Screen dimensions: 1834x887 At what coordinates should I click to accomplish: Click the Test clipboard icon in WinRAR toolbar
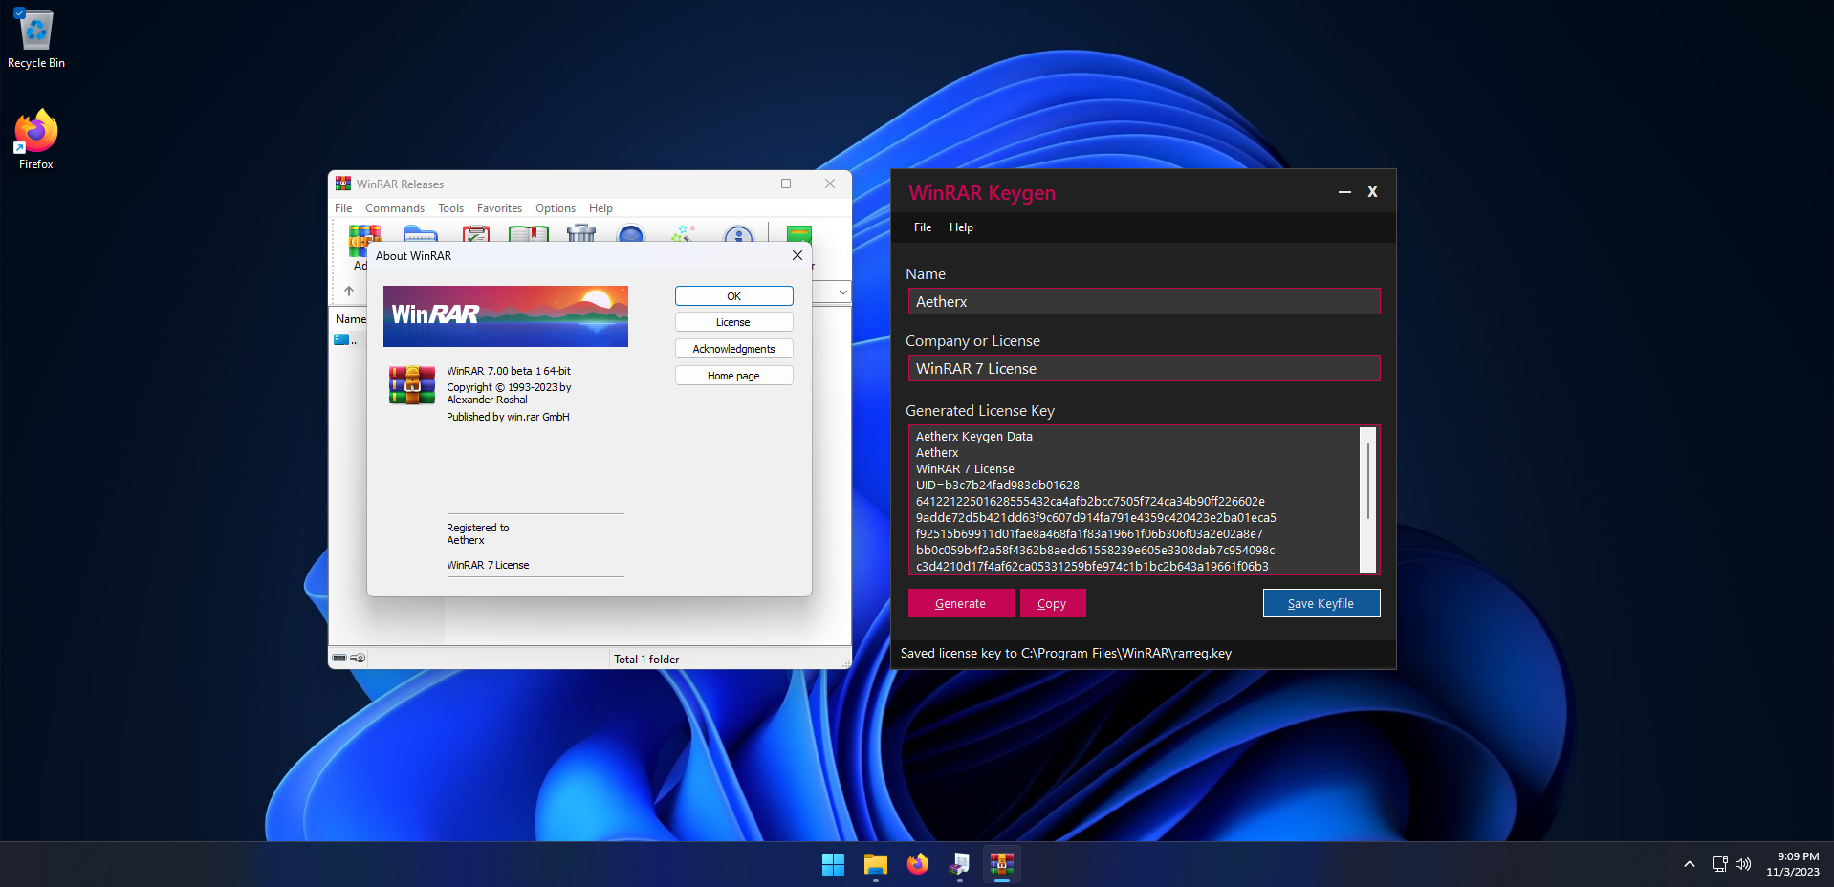point(476,234)
